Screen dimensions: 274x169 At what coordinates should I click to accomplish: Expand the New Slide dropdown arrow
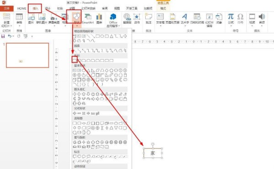click(11, 26)
